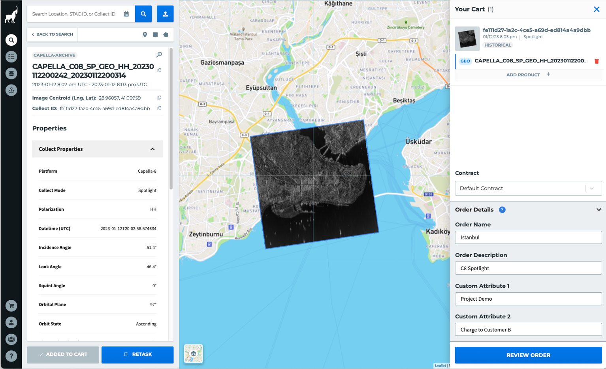
Task: Click the cart product name CAPELLA_C08_SP_GEO_HH
Action: click(531, 61)
